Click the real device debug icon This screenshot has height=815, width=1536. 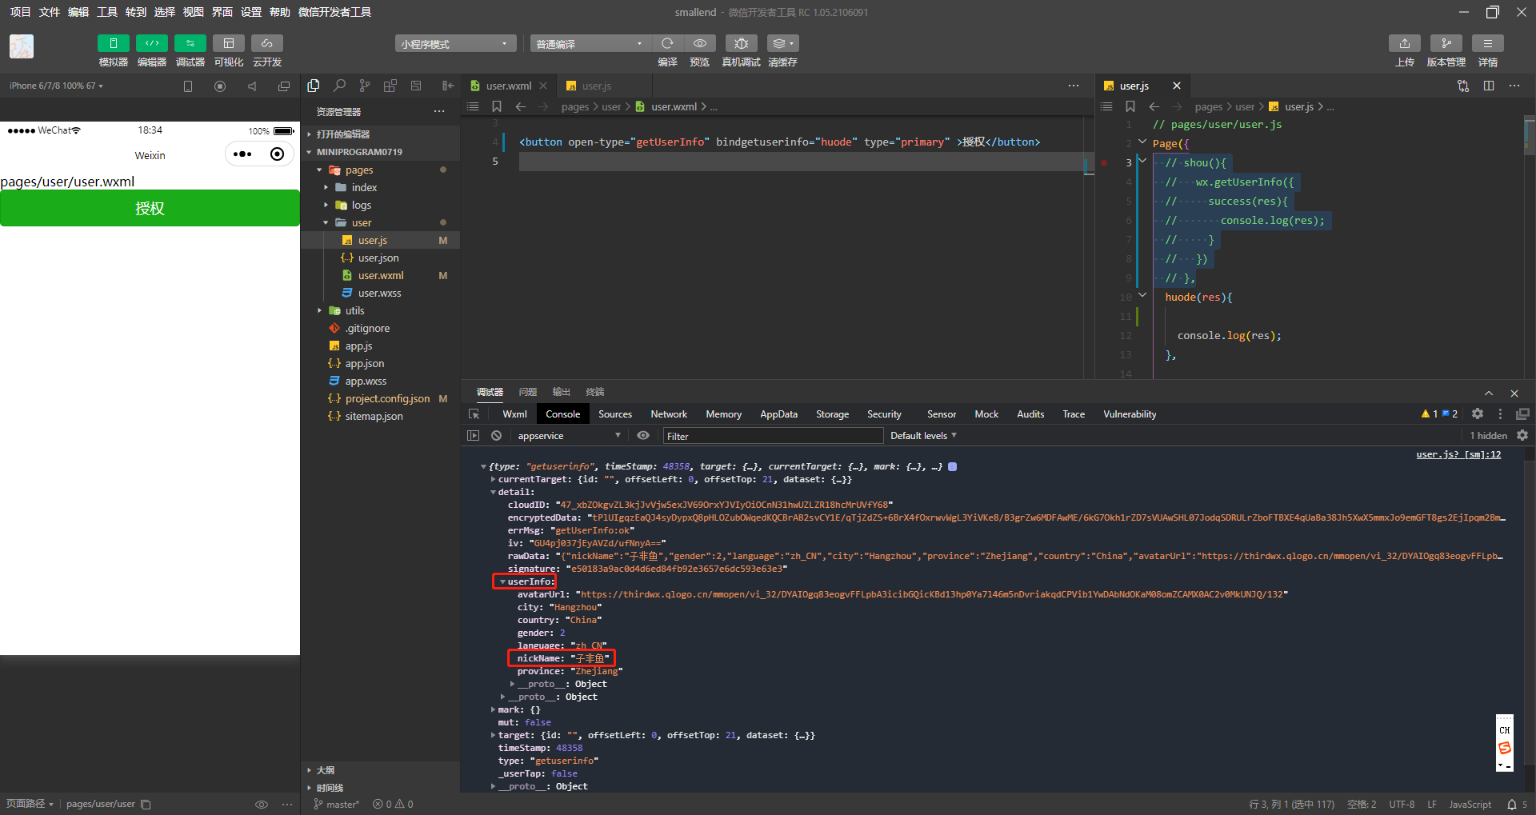click(741, 43)
